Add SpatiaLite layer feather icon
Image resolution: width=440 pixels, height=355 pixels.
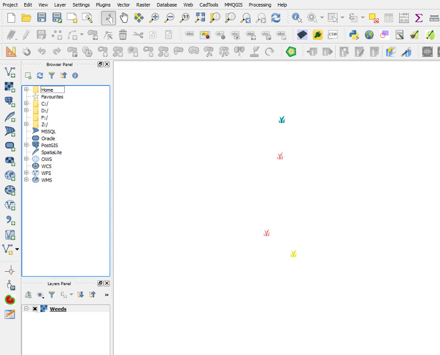coord(10,116)
